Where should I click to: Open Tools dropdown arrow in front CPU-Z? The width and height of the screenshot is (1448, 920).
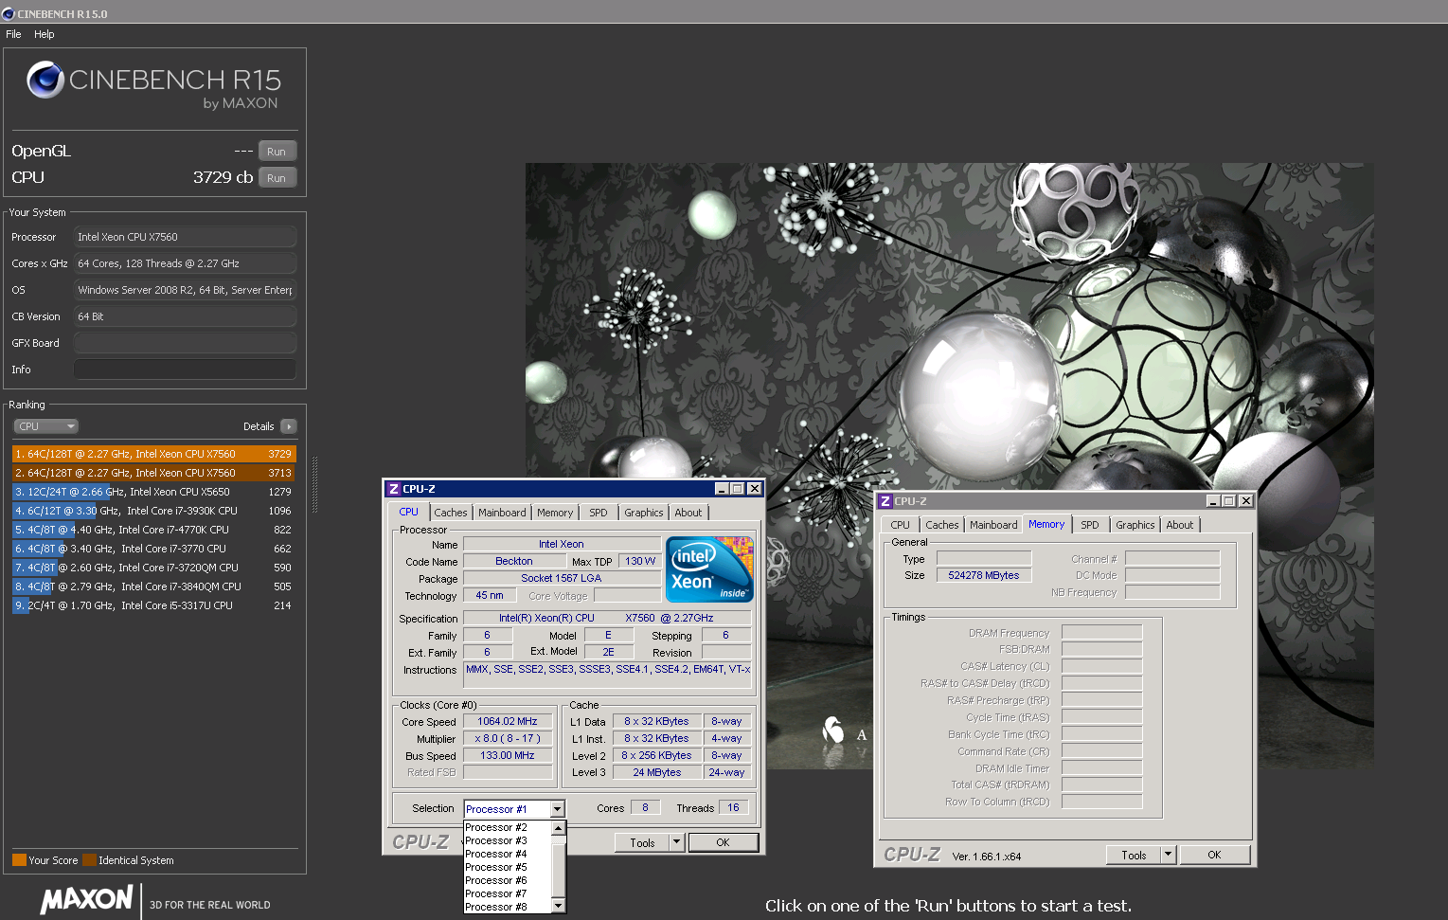(676, 842)
